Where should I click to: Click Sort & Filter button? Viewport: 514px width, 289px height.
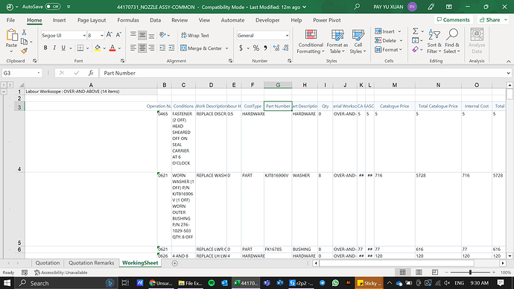(434, 41)
